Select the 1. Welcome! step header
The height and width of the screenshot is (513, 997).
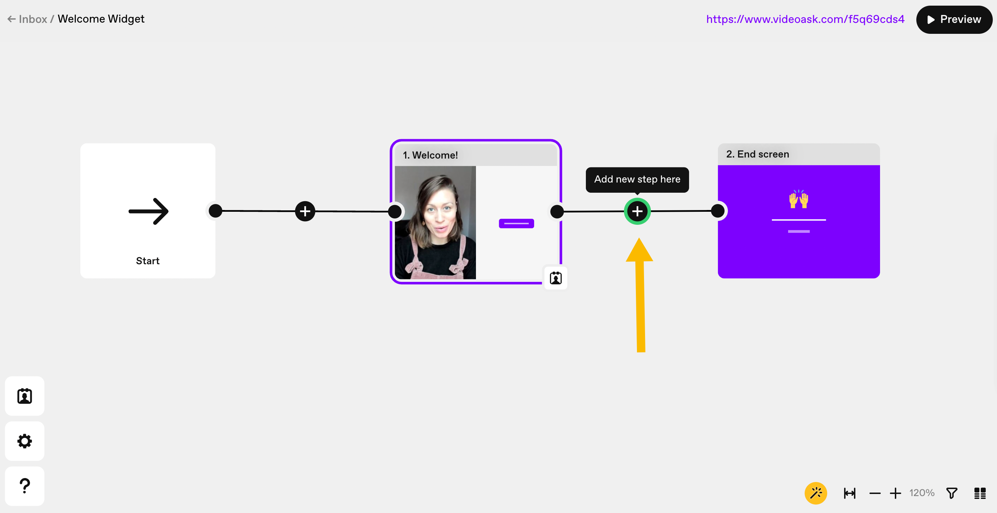(x=475, y=155)
